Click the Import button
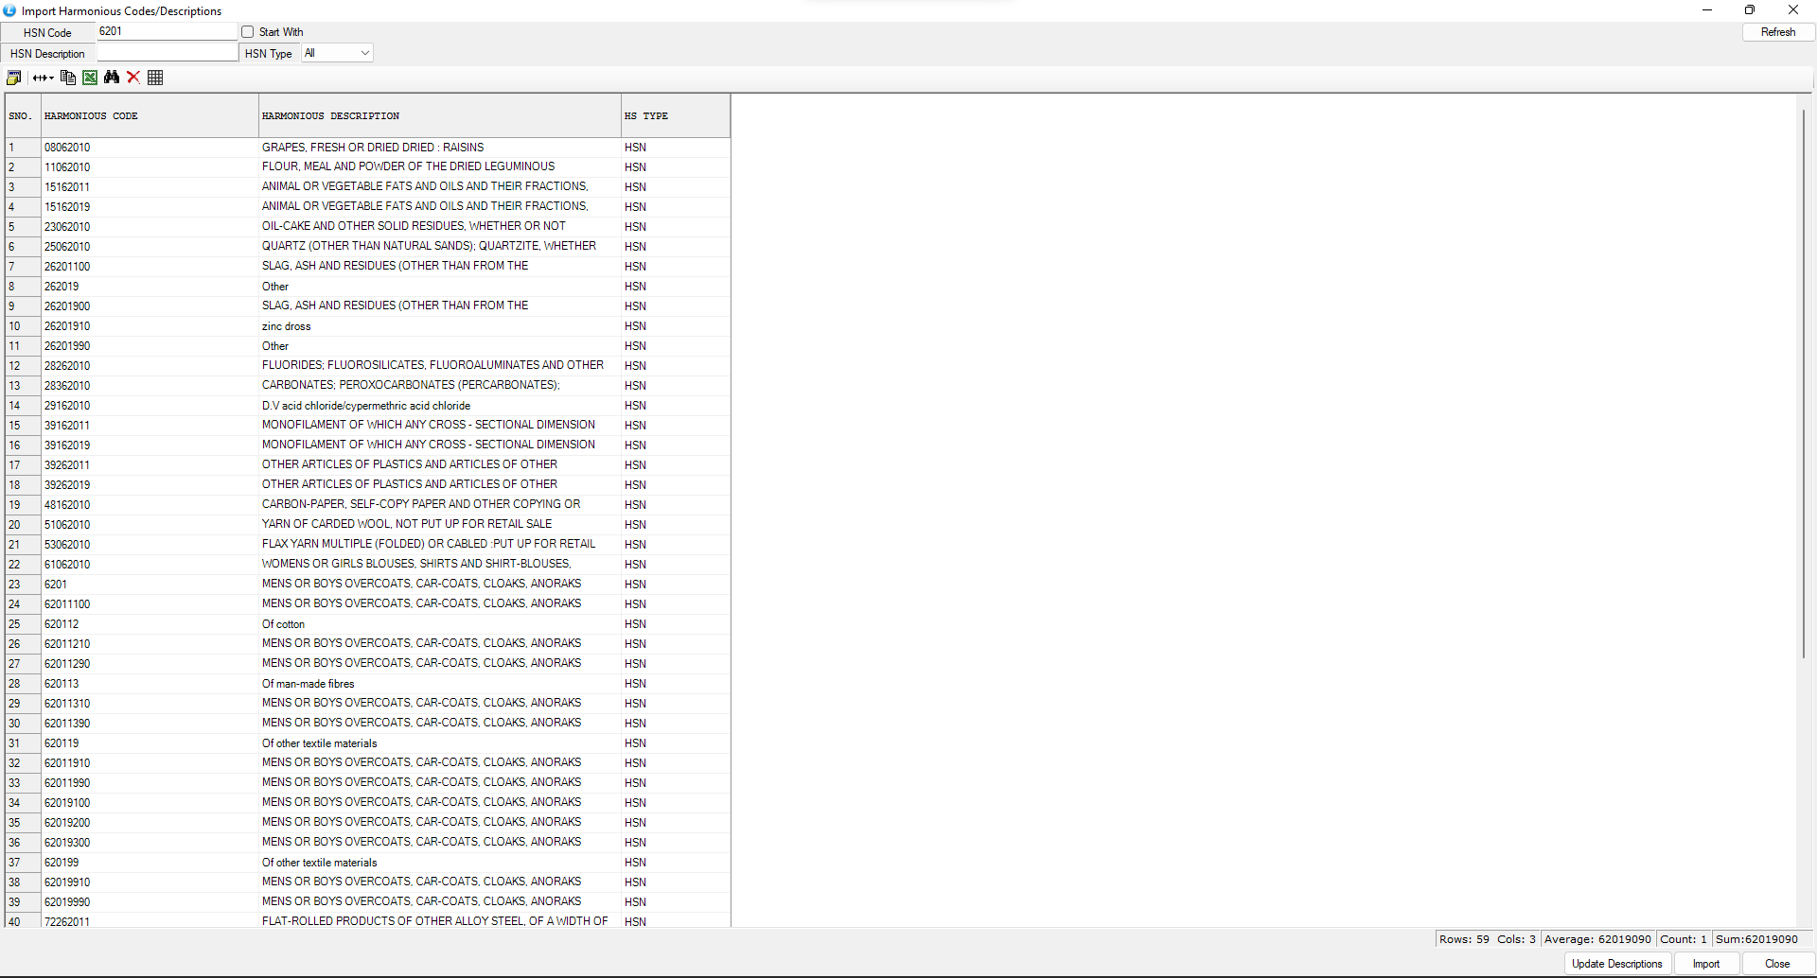 (x=1706, y=964)
